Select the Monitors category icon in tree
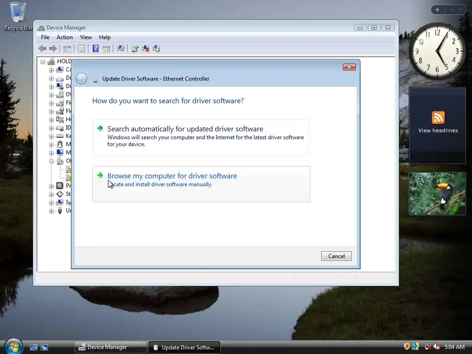The height and width of the screenshot is (354, 472). pyautogui.click(x=60, y=153)
